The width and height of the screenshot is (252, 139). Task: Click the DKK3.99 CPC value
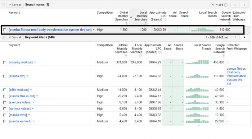[x=160, y=30]
